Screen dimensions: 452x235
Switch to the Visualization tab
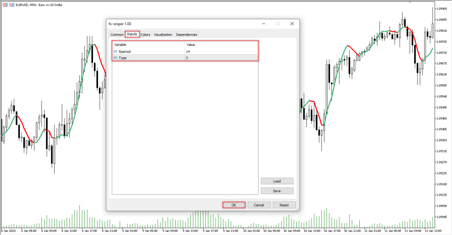click(163, 34)
